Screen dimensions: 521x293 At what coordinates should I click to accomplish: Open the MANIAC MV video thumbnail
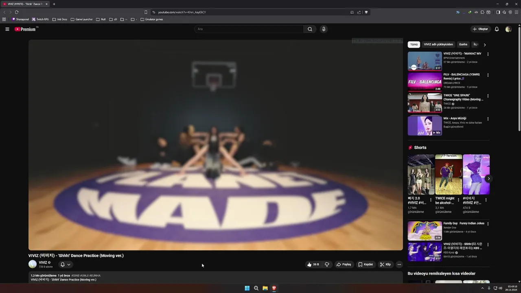[425, 61]
